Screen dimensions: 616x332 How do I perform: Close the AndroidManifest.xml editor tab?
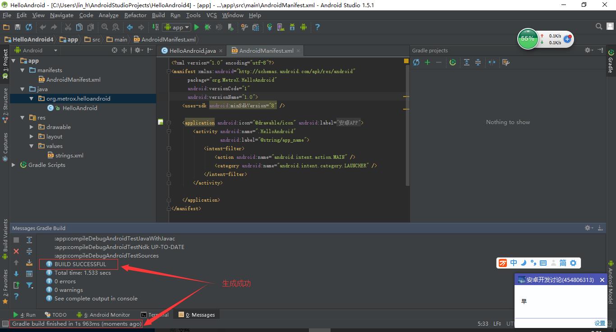pos(298,51)
